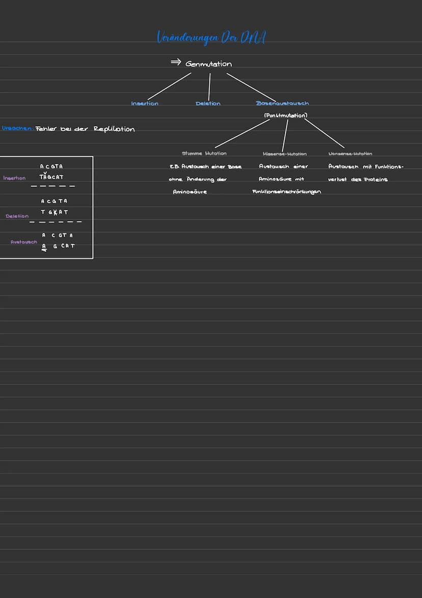Select the word 'Funktionseinschränkungen'

[286, 192]
